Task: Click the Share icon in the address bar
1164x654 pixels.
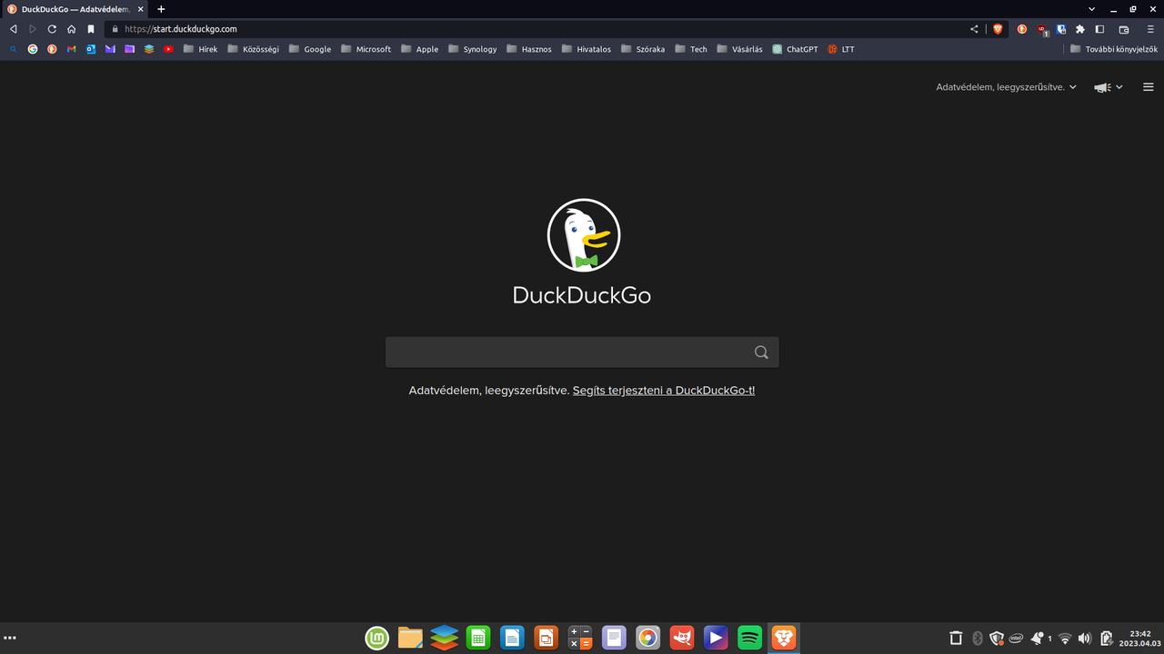Action: (x=974, y=29)
